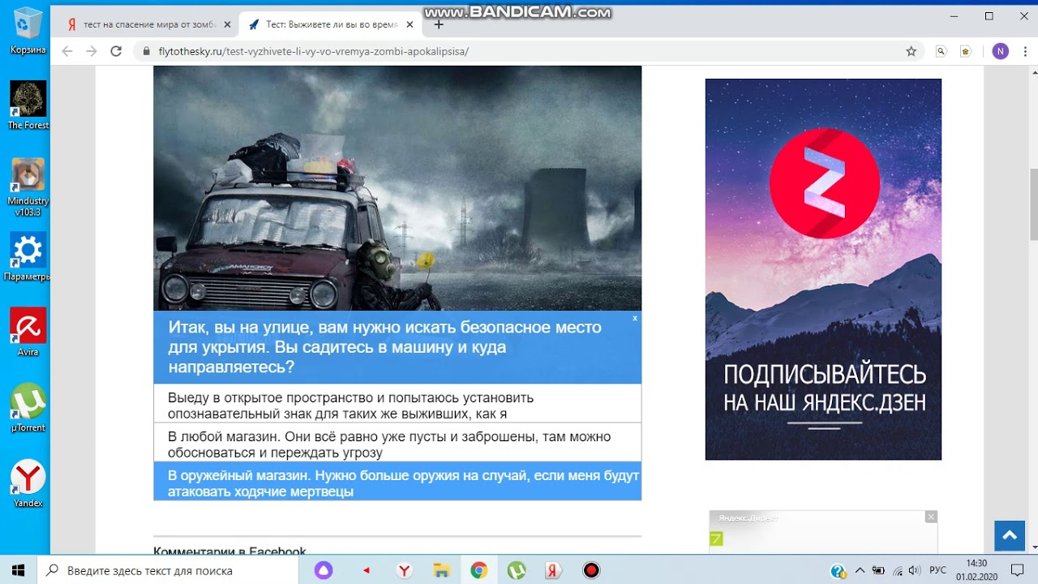Close the zombie apocalypse test tab
Image resolution: width=1038 pixels, height=584 pixels.
point(410,24)
